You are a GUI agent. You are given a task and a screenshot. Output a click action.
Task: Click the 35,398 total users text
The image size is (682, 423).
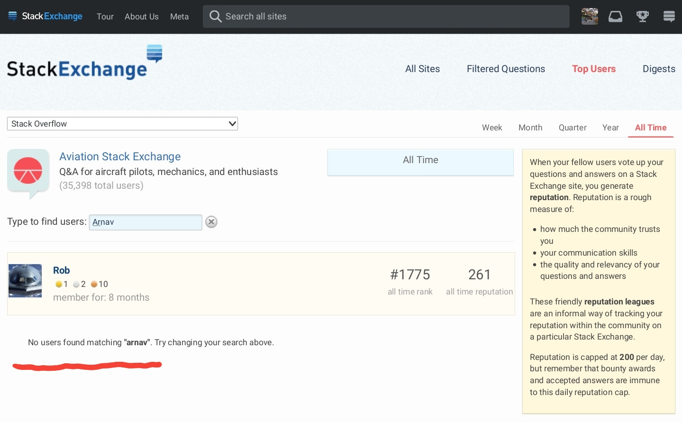pyautogui.click(x=101, y=185)
